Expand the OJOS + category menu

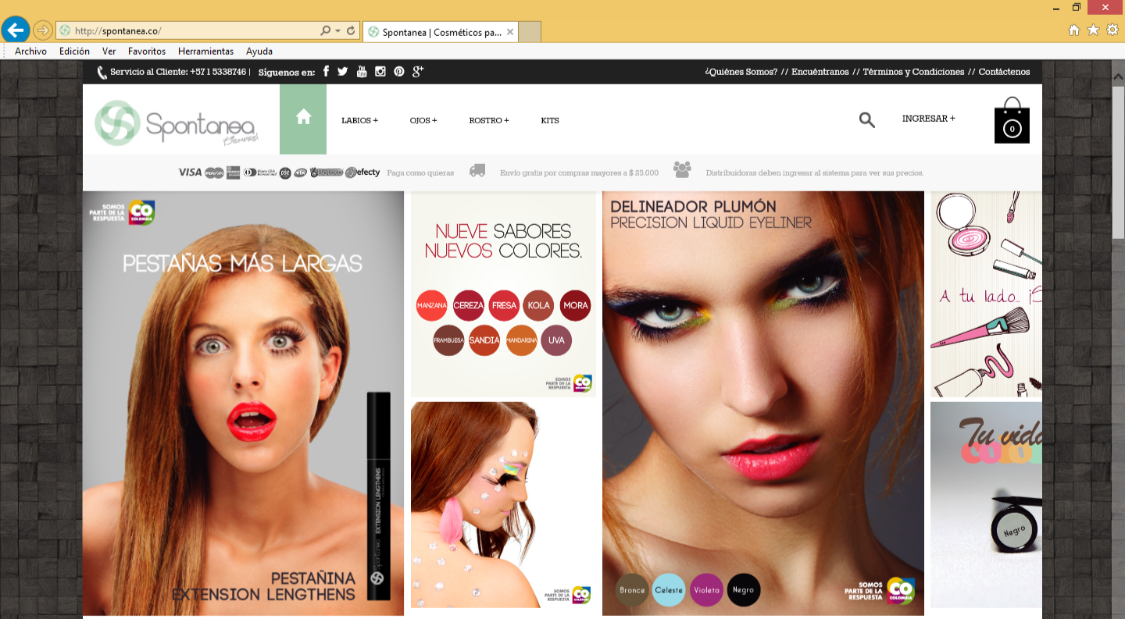pos(423,120)
